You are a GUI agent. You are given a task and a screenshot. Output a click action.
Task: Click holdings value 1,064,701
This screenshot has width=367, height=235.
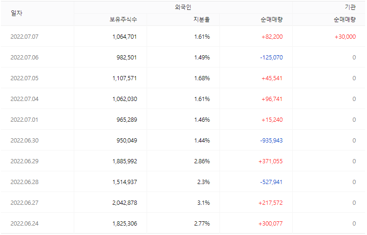[124, 37]
